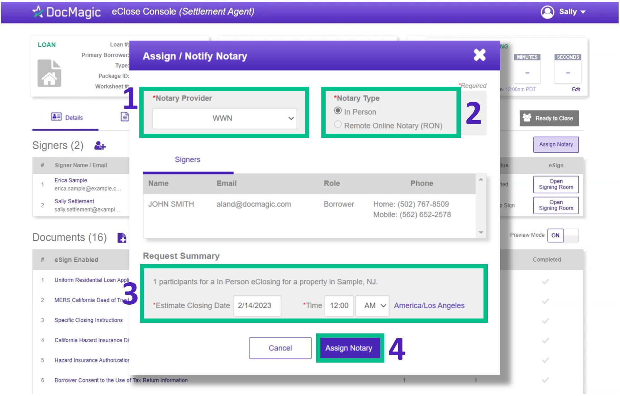The image size is (620, 396).
Task: Close the Assign / Notify Notary dialog
Action: pyautogui.click(x=479, y=55)
